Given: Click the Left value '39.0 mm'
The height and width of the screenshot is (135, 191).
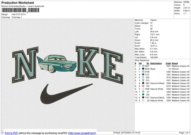Looking at the screenshot, I should coord(154,32).
